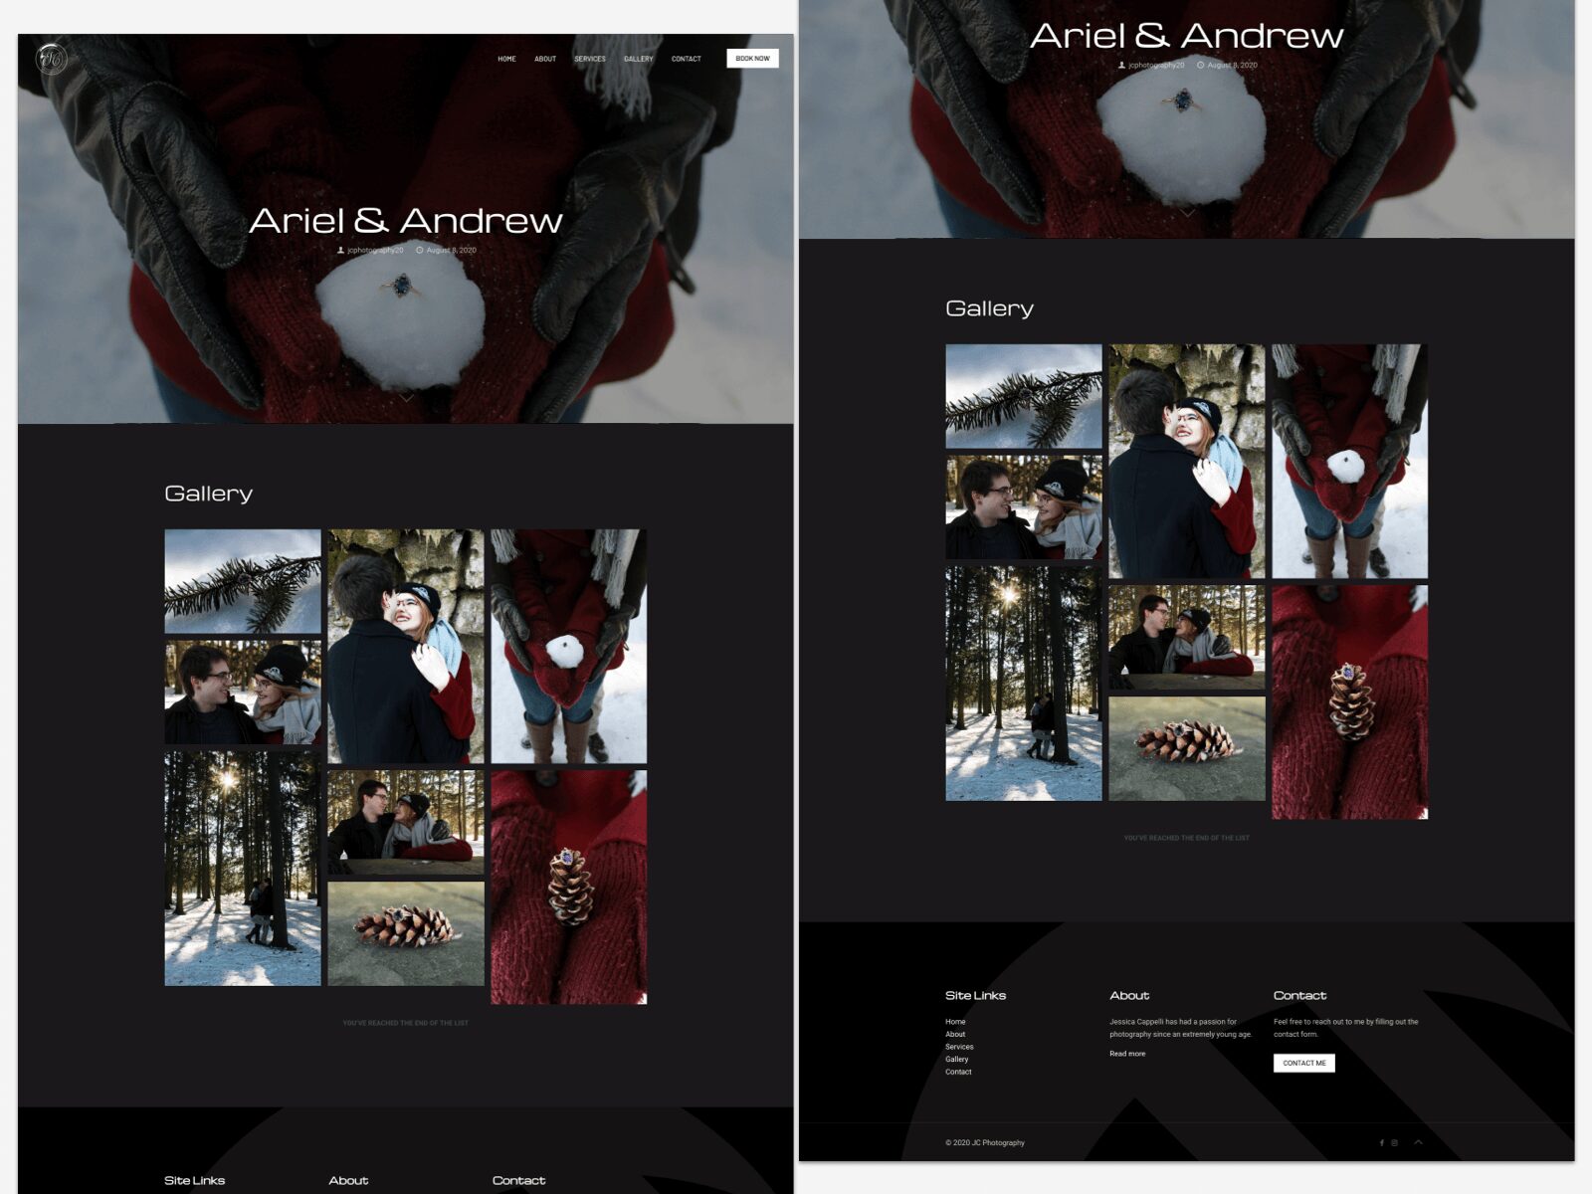This screenshot has width=1592, height=1194.
Task: Open couple at picnic table thumbnail, right page
Action: point(1187,637)
